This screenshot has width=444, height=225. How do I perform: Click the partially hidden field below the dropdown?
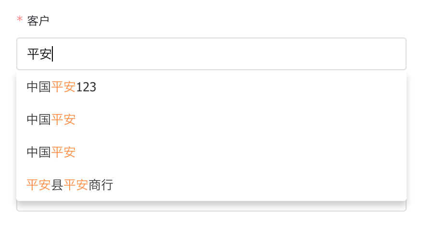click(211, 206)
